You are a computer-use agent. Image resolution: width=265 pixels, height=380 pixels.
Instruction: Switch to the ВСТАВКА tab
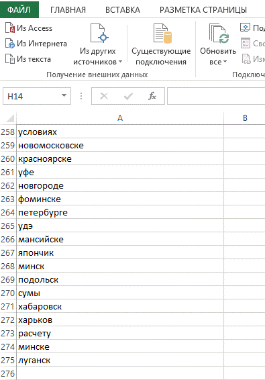click(123, 9)
